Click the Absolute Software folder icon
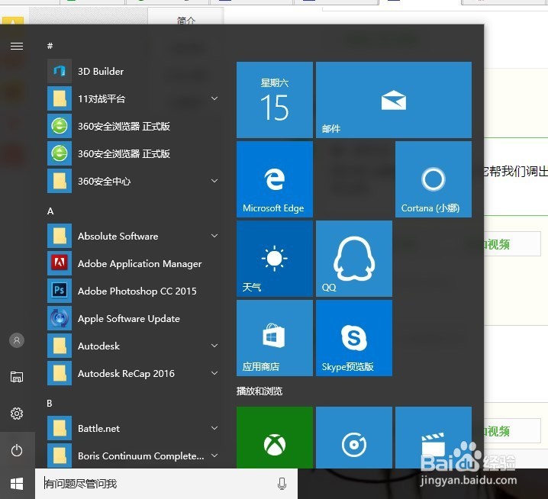Viewport: 548px width, 499px height. 60,236
